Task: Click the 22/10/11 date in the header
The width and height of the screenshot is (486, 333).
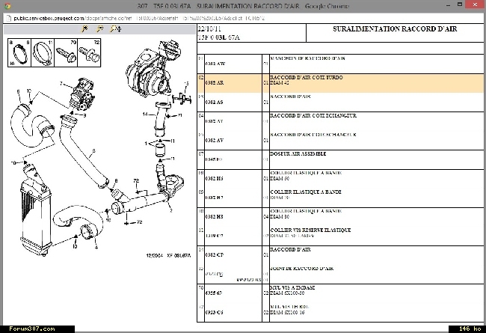Action: click(x=210, y=29)
